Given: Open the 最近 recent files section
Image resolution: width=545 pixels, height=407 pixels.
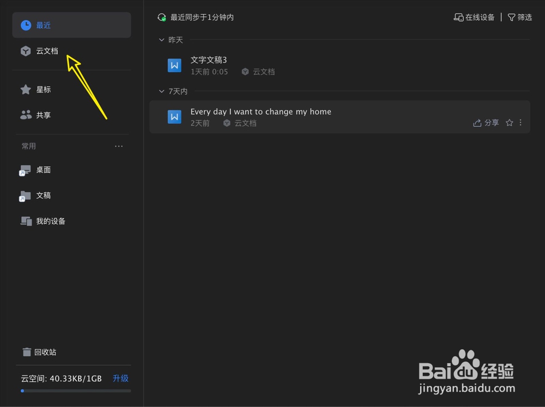Looking at the screenshot, I should click(x=71, y=25).
